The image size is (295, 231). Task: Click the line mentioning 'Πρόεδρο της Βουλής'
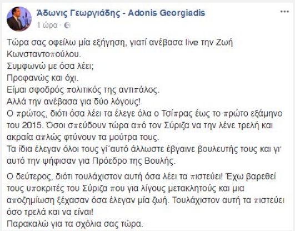(91, 161)
